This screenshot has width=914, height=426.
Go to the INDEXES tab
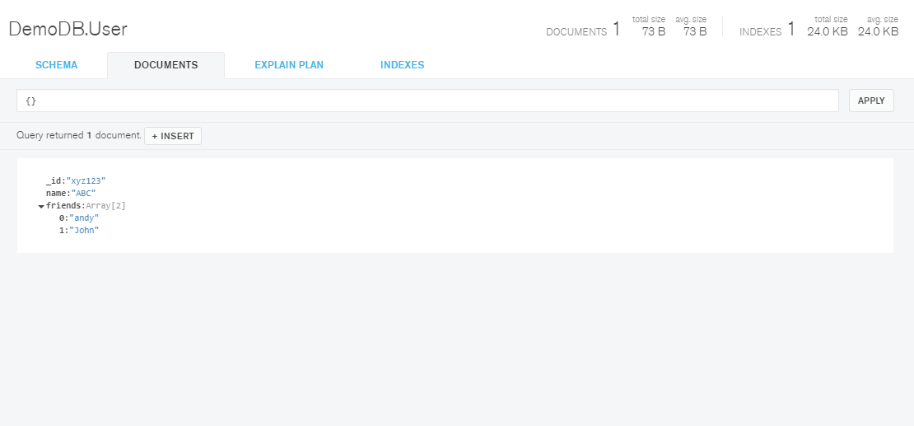pyautogui.click(x=402, y=65)
